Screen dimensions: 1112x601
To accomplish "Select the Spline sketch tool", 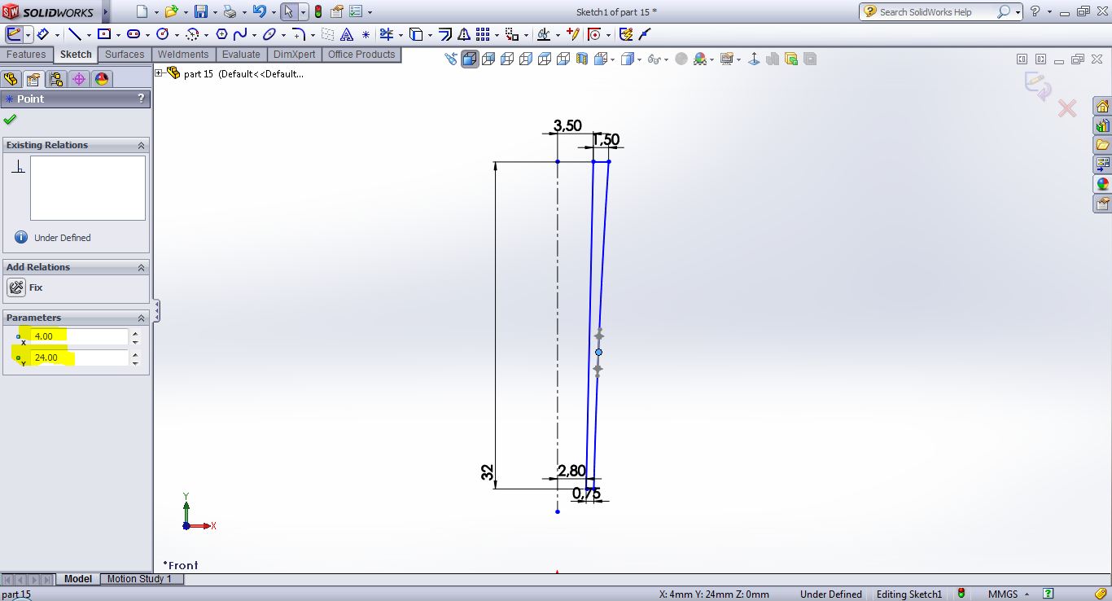I will 240,34.
